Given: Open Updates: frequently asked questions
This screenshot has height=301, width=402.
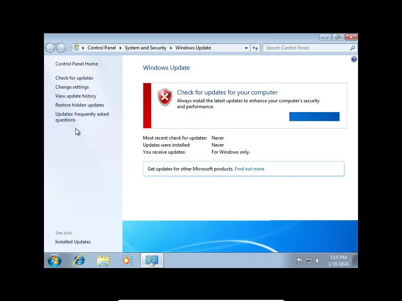Looking at the screenshot, I should pos(82,117).
